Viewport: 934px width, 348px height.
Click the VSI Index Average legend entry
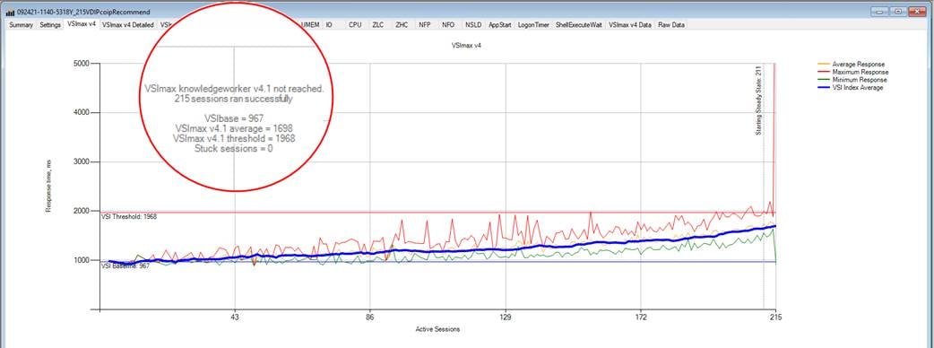pyautogui.click(x=857, y=88)
